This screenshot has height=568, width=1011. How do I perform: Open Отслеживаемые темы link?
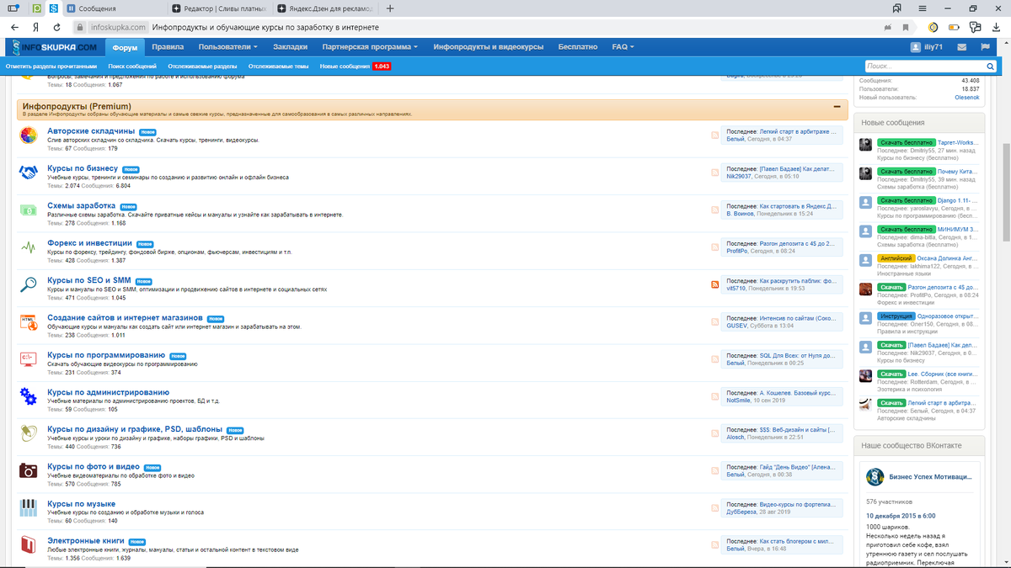[279, 66]
